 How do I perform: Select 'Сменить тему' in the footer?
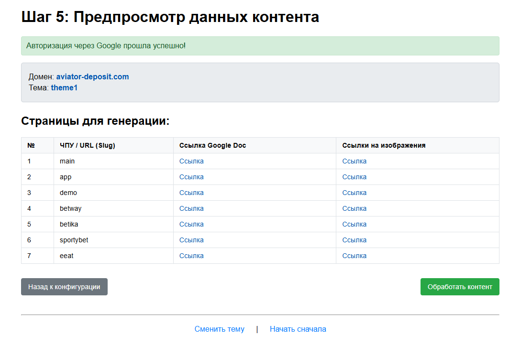(x=219, y=329)
